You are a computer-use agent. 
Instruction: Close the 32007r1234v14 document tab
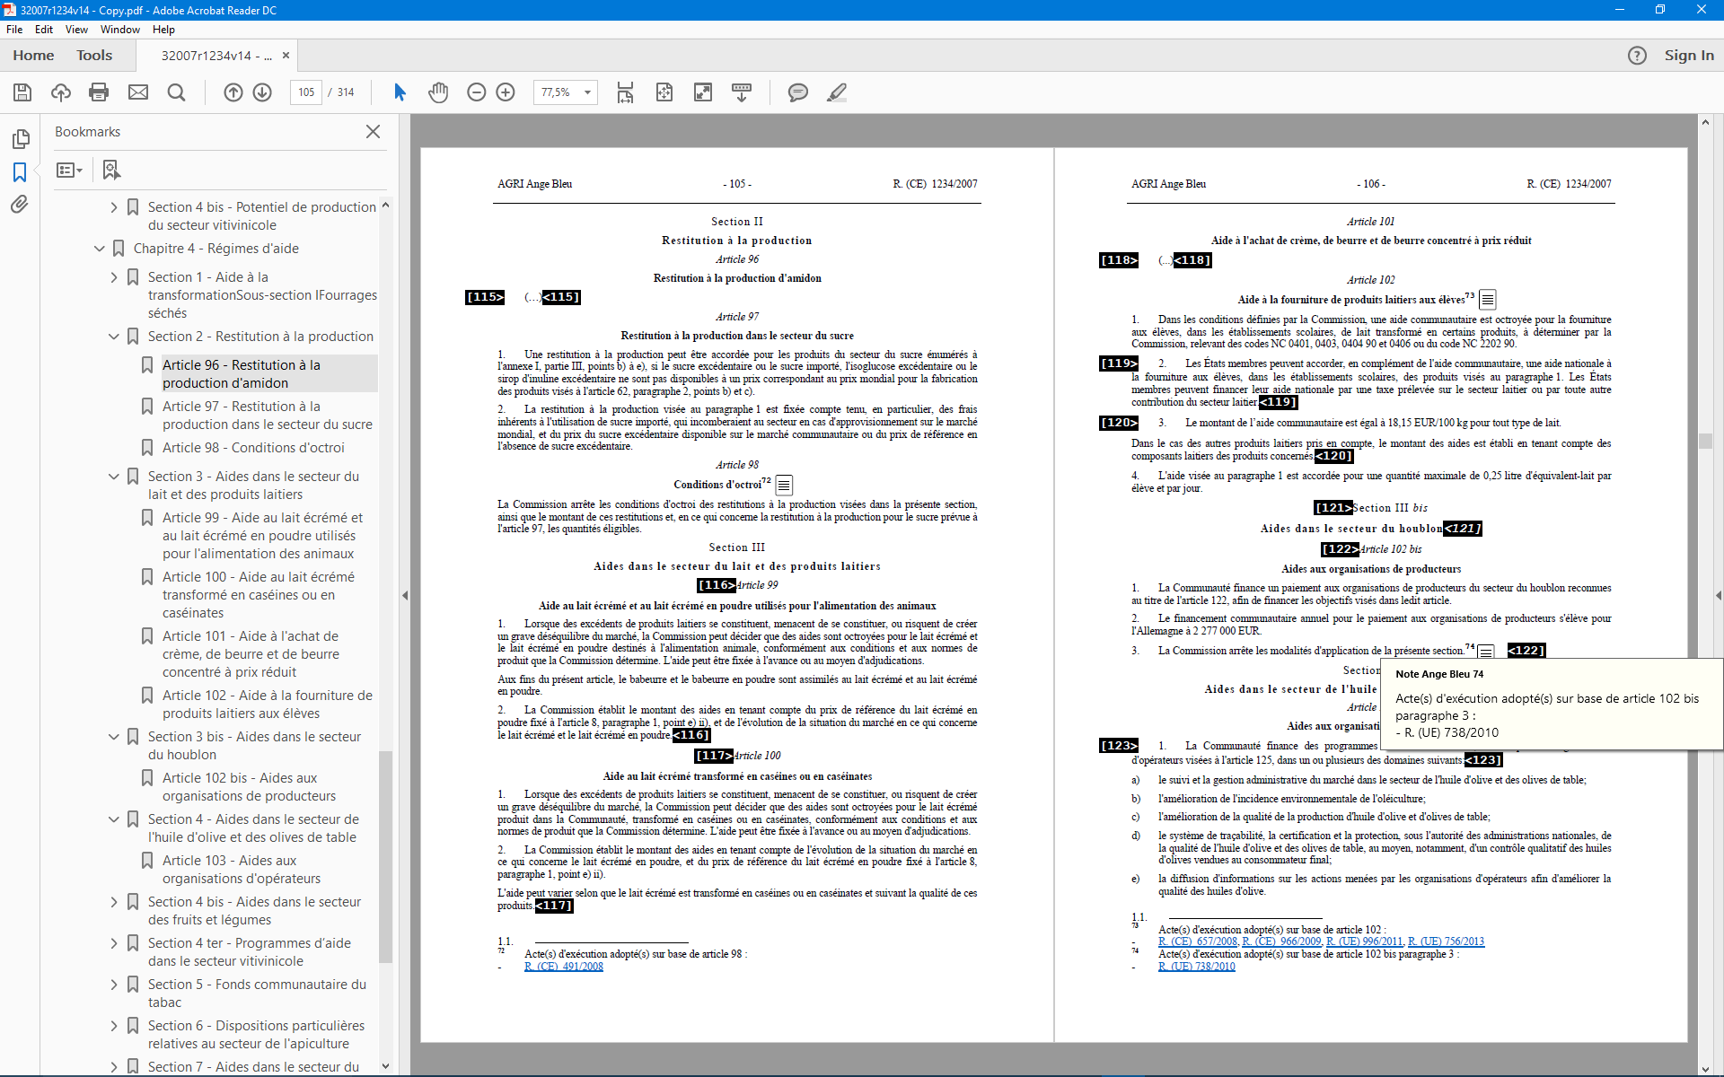click(286, 56)
